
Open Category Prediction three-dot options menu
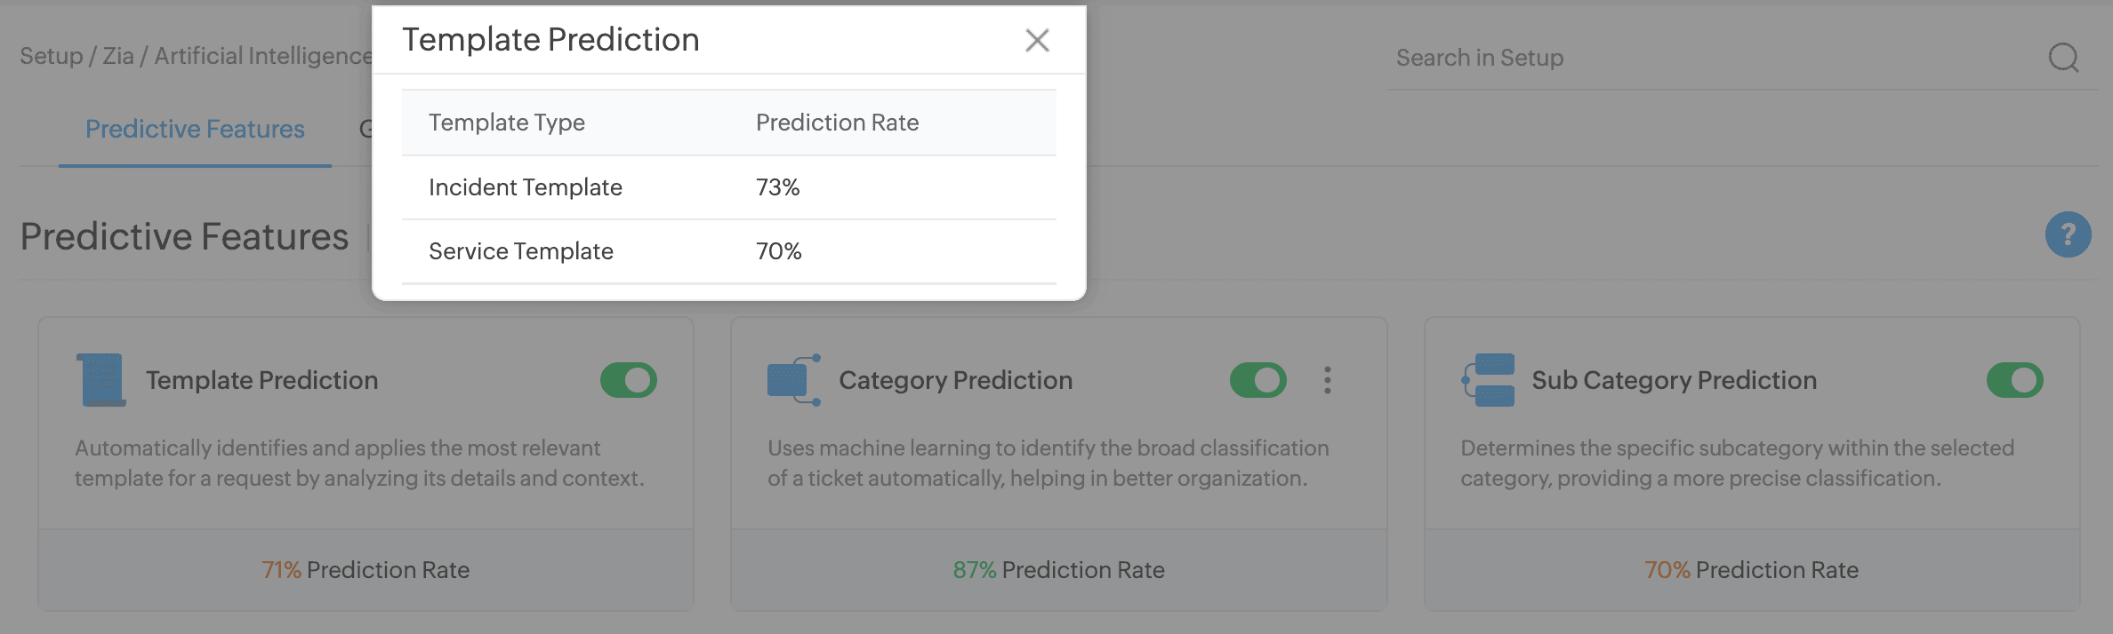(x=1327, y=380)
